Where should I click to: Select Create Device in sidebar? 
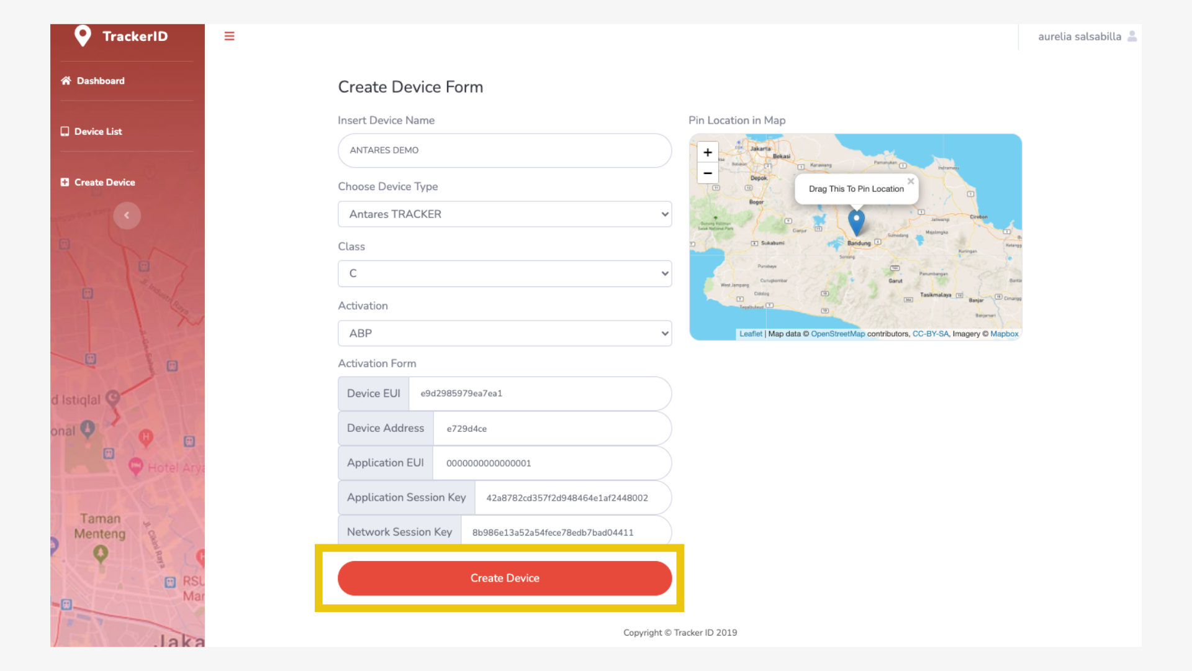click(x=104, y=182)
